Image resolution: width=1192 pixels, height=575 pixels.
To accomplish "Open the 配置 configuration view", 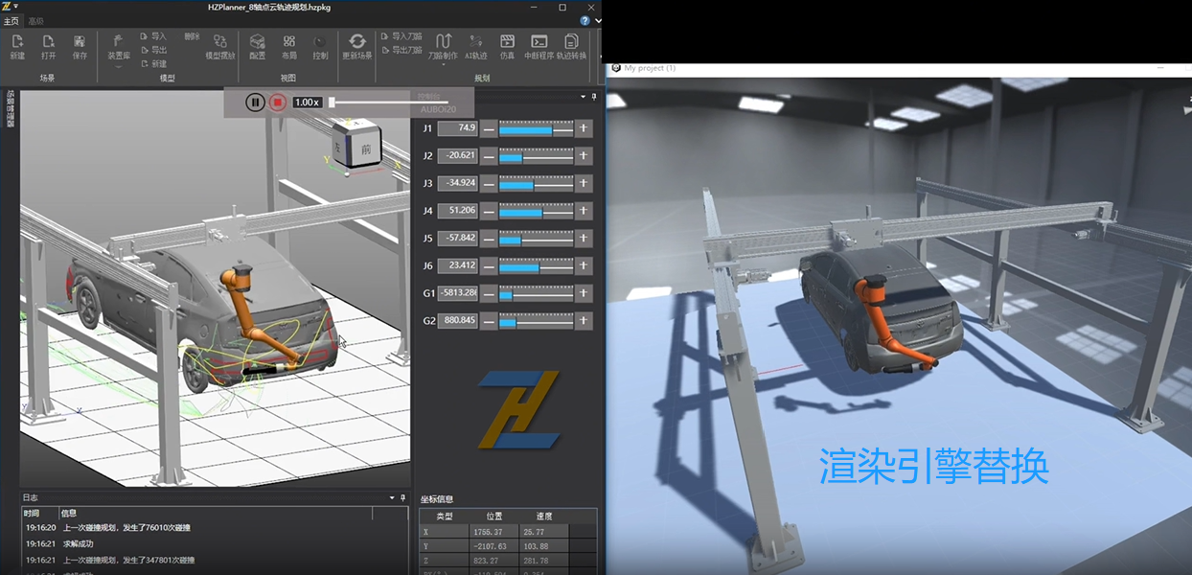I will [257, 46].
